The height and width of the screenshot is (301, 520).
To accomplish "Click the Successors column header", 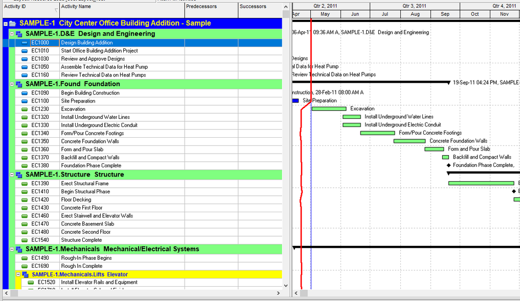I will pyautogui.click(x=260, y=10).
